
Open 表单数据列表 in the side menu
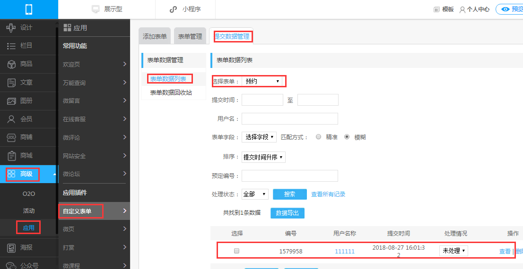pyautogui.click(x=168, y=79)
